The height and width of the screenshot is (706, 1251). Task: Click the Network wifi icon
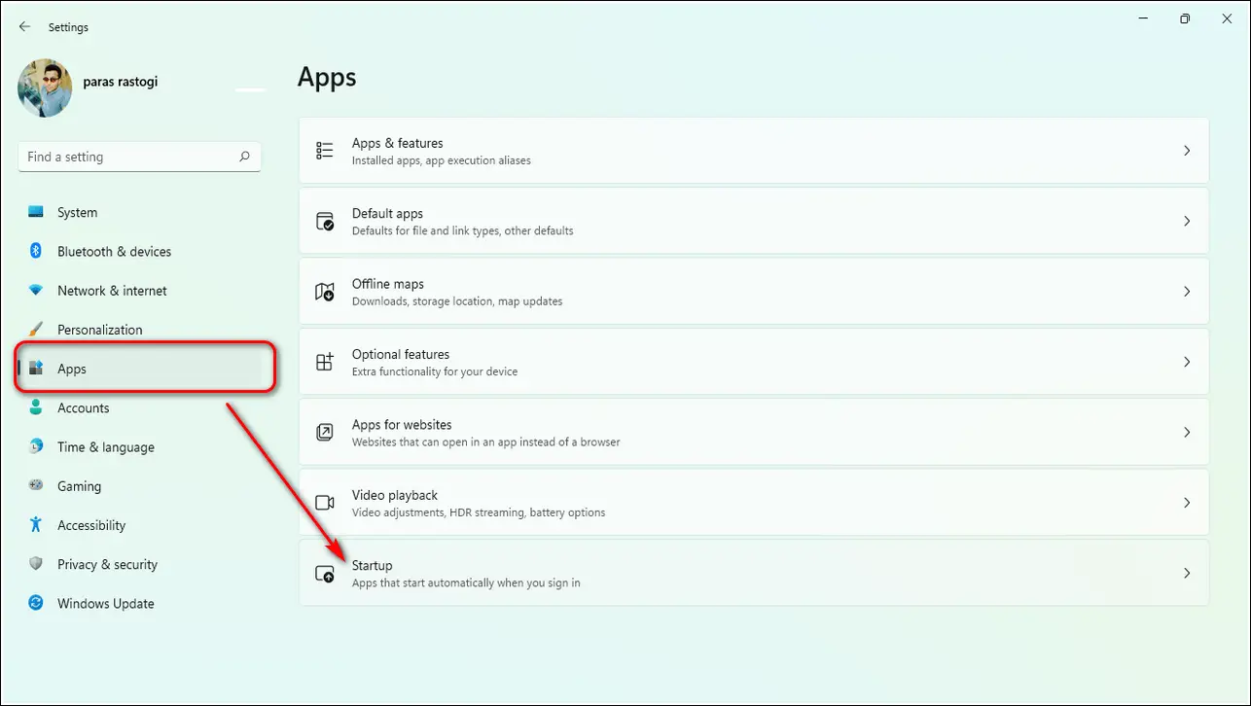pos(36,290)
